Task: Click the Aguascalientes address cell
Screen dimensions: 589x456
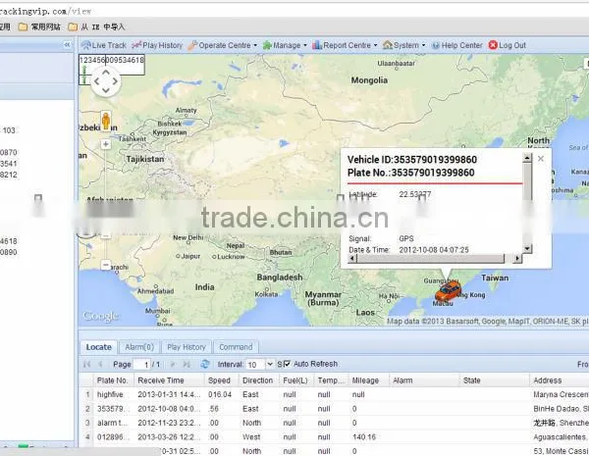Action: pyautogui.click(x=561, y=437)
